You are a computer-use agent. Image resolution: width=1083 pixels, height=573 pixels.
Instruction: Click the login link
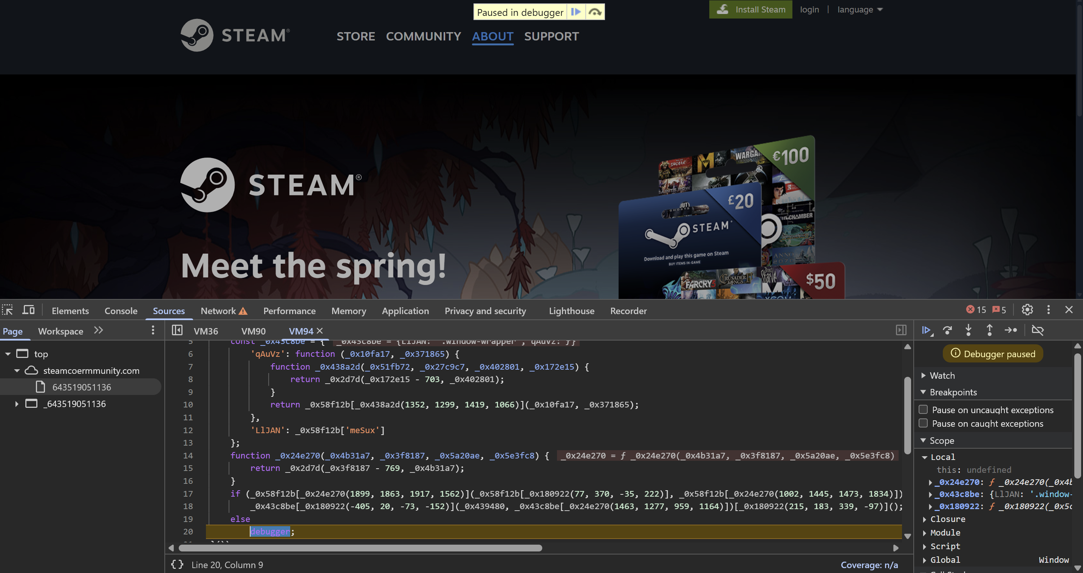click(x=809, y=9)
